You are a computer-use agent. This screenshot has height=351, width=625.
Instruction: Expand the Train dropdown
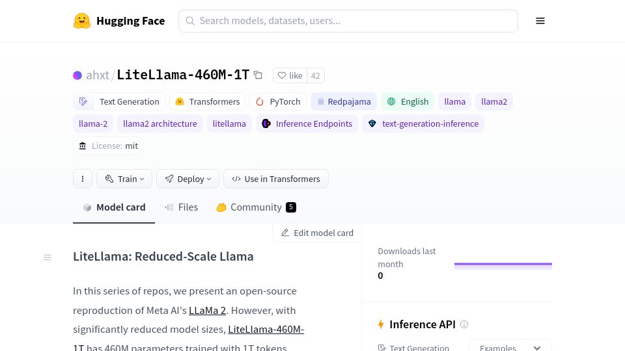124,179
